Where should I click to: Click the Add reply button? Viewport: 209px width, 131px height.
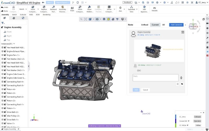coord(136,90)
